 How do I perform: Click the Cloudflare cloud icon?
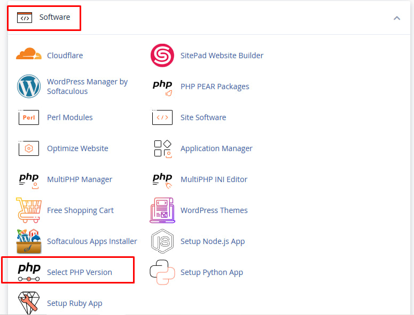[x=29, y=54]
